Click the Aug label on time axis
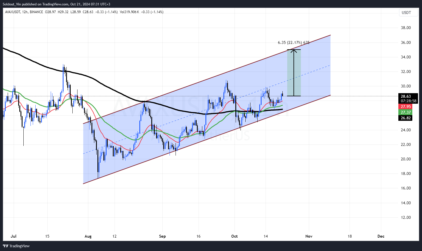Screen dimensions: 422x251 (x=88, y=236)
